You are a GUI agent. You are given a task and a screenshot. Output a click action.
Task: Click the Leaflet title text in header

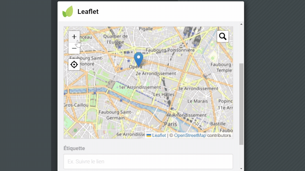click(x=88, y=12)
